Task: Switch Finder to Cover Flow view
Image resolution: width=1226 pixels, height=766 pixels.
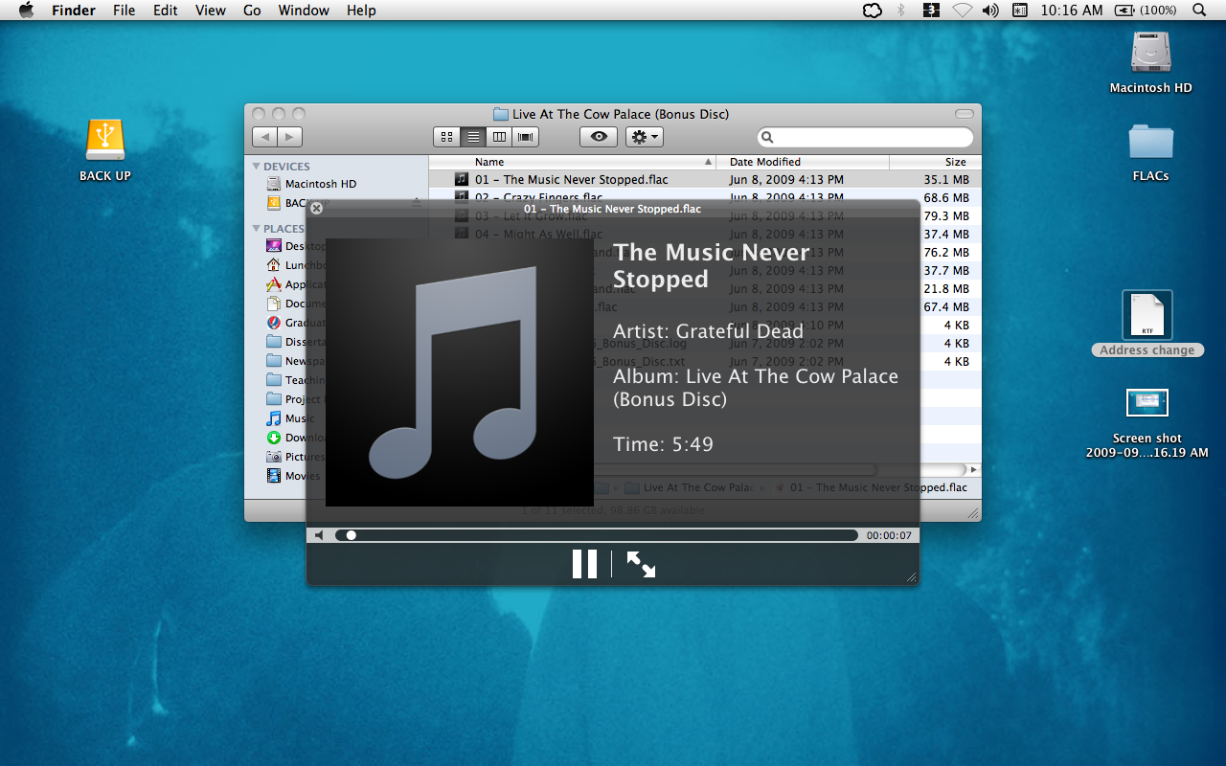Action: tap(525, 137)
